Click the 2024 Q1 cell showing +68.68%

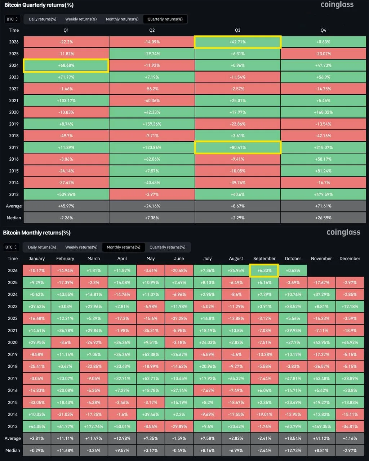(x=66, y=66)
